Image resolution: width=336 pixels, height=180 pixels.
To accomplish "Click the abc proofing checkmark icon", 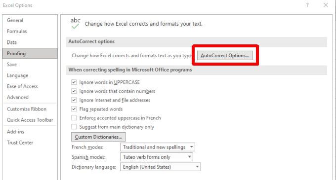I will [x=75, y=23].
